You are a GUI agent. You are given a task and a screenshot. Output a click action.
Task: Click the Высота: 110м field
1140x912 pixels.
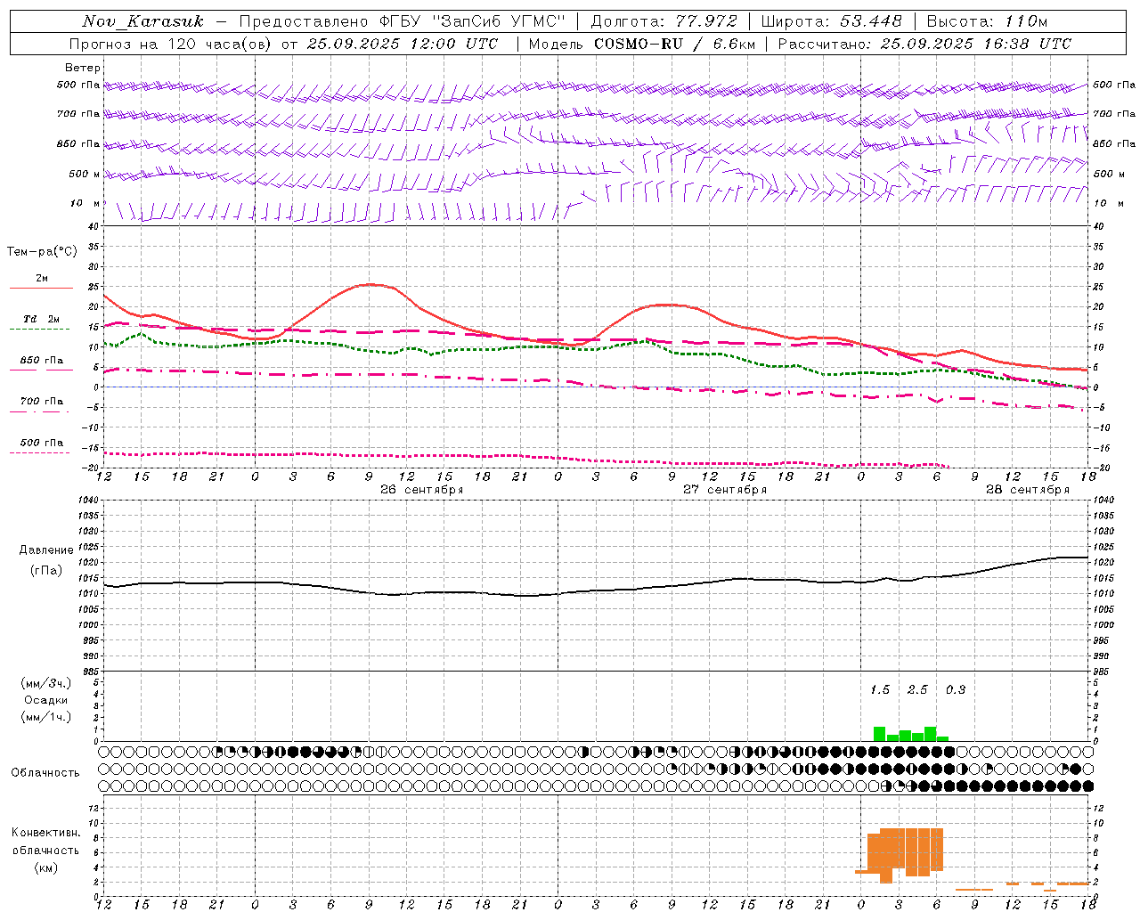pyautogui.click(x=987, y=21)
